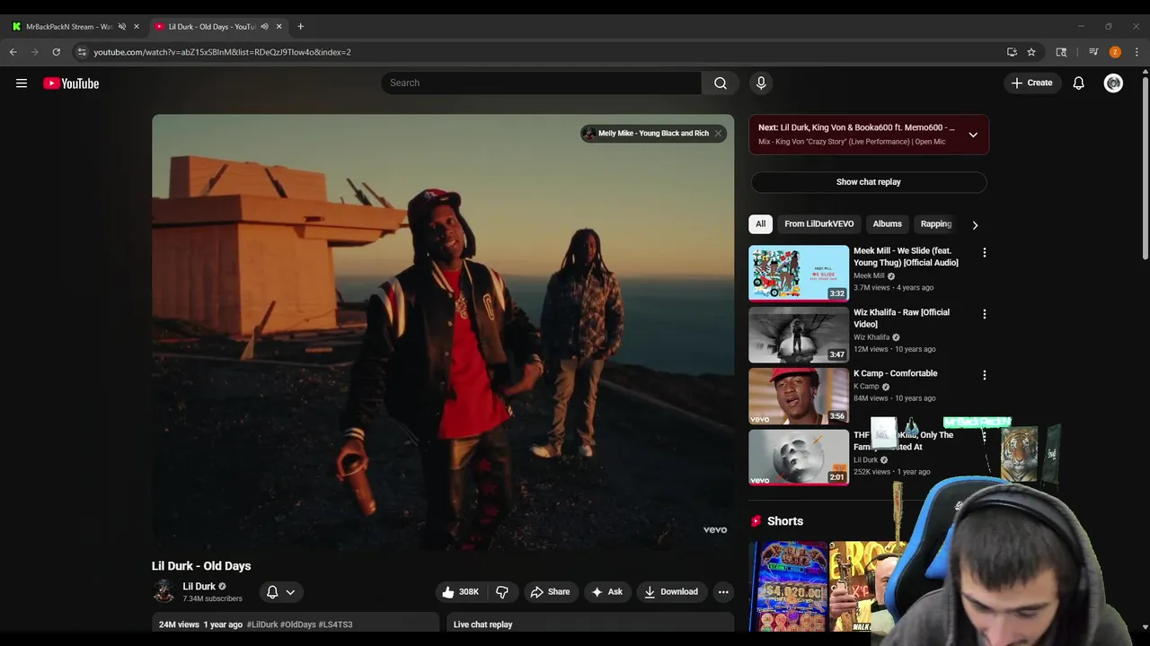Open the YouTube hamburger guide menu
1150x646 pixels.
[x=22, y=83]
